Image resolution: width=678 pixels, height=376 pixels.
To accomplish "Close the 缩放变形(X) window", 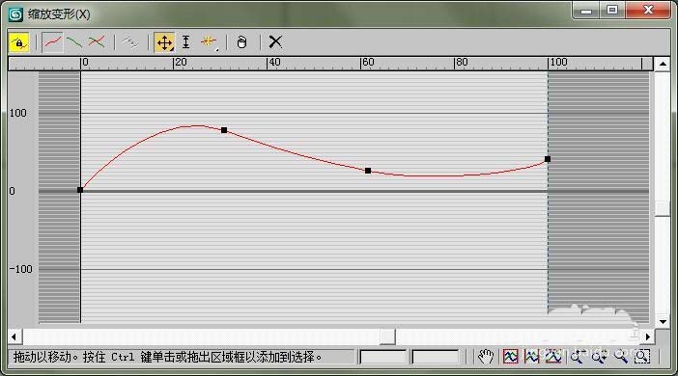I will (648, 11).
